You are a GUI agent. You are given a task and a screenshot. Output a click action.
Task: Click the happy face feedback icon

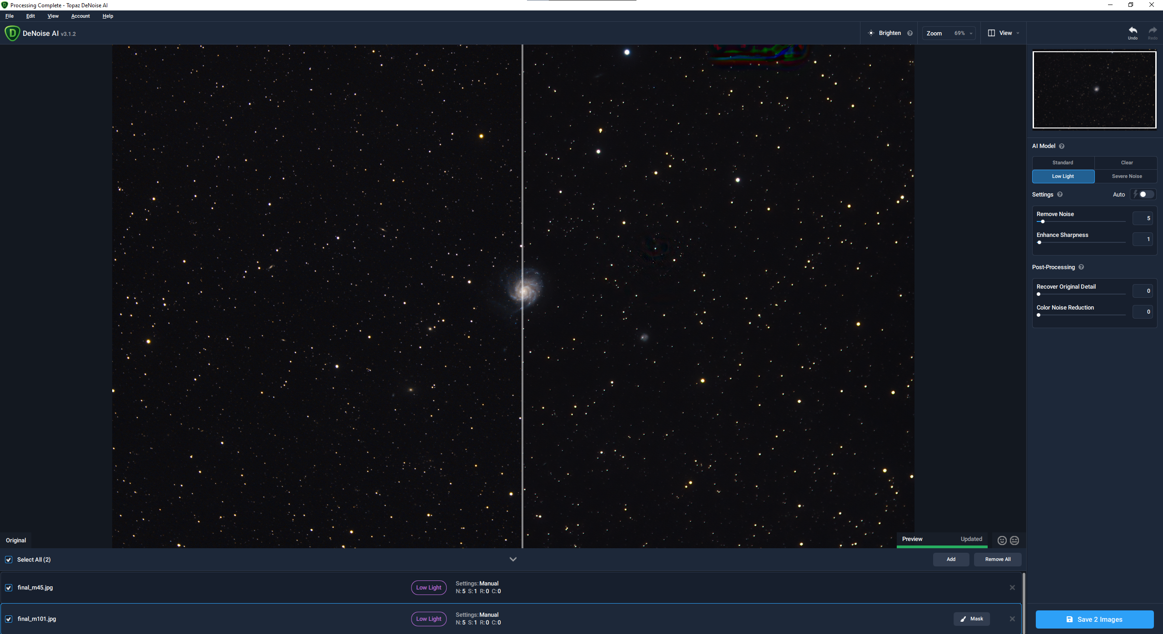(1002, 540)
